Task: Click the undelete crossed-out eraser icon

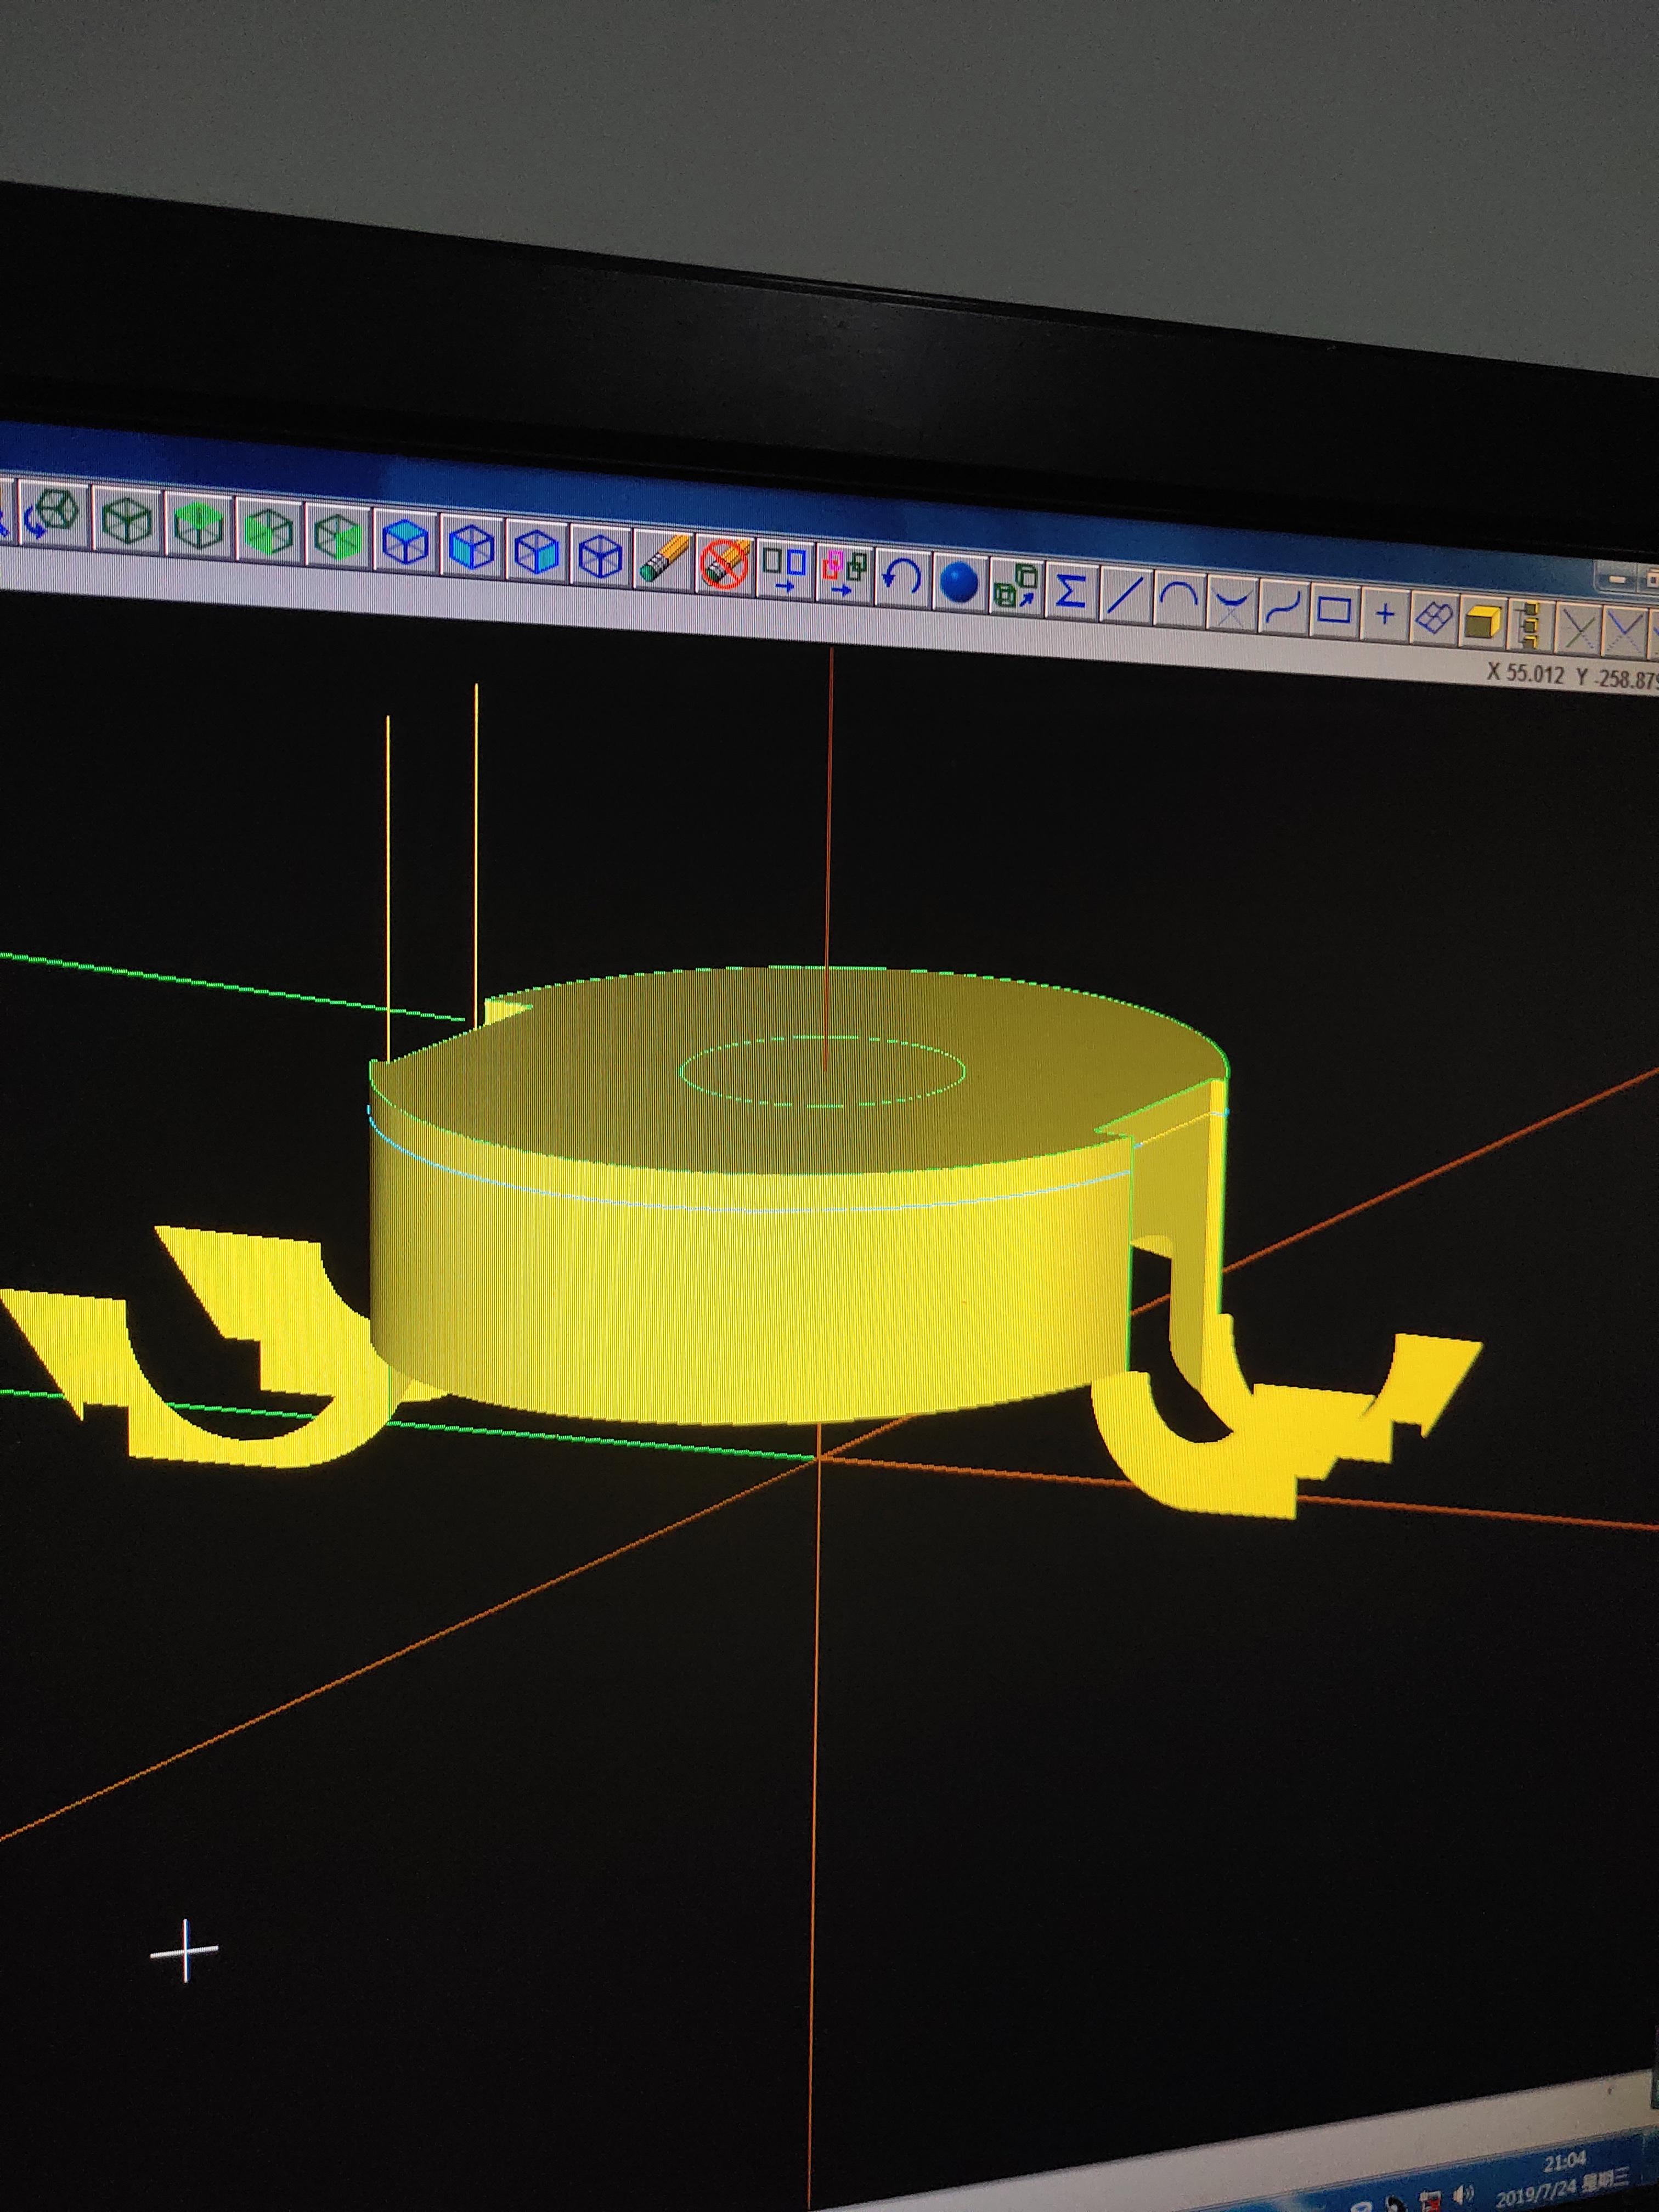Action: pyautogui.click(x=725, y=565)
